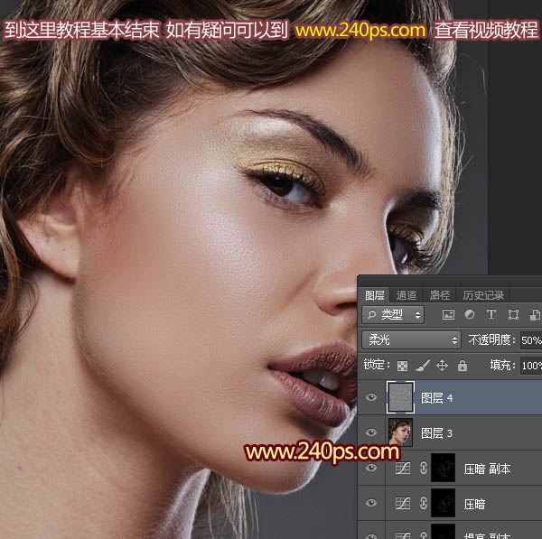Click the layer filter search magnifier icon

(371, 315)
